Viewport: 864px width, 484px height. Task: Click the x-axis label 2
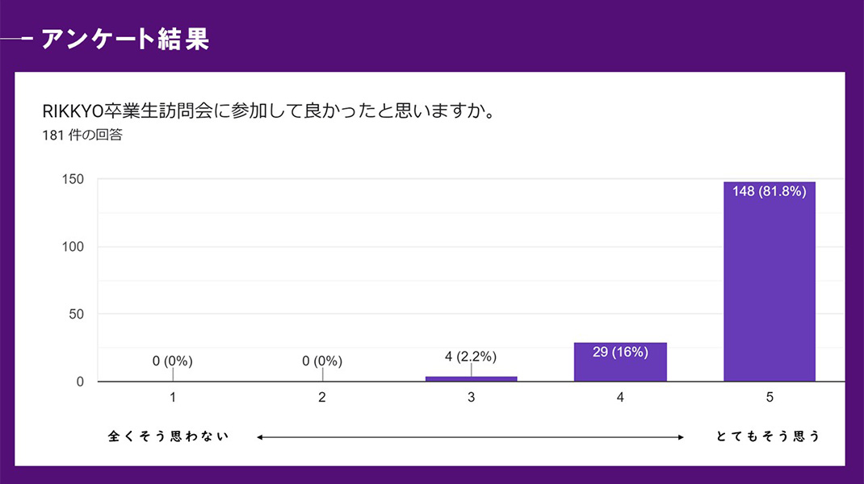322,397
